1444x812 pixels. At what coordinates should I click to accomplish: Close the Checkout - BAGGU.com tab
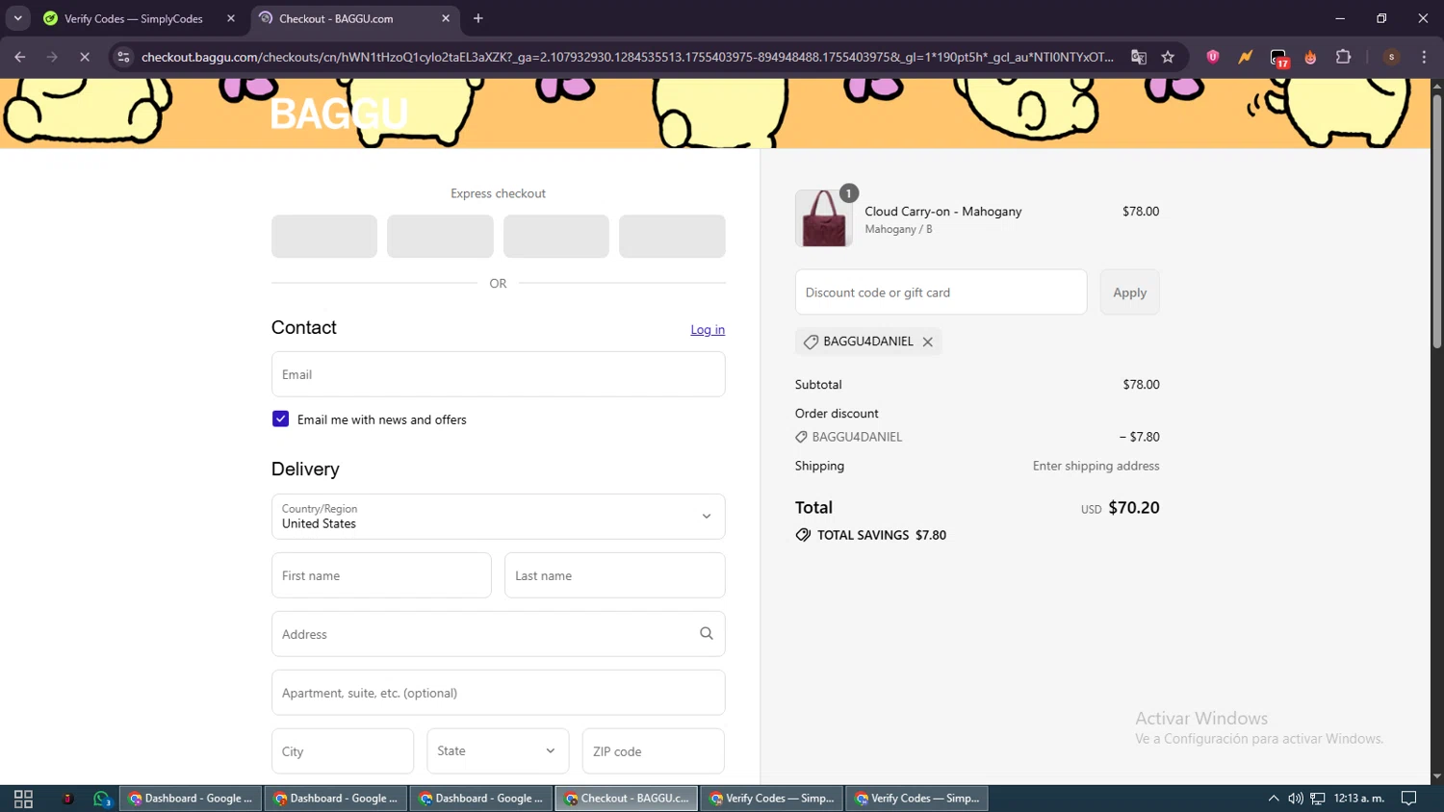coord(446,18)
